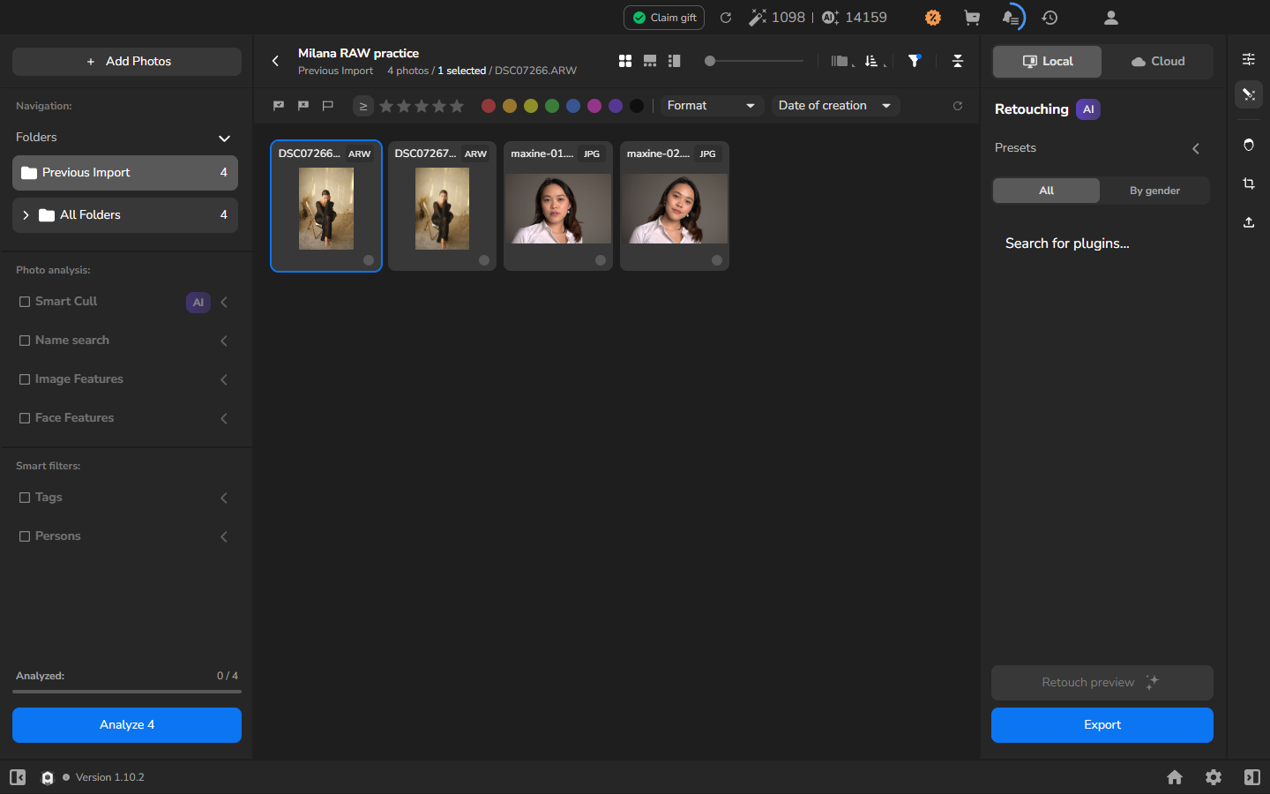Open the user account profile icon
Screen dimensions: 1270x794
click(x=1111, y=18)
